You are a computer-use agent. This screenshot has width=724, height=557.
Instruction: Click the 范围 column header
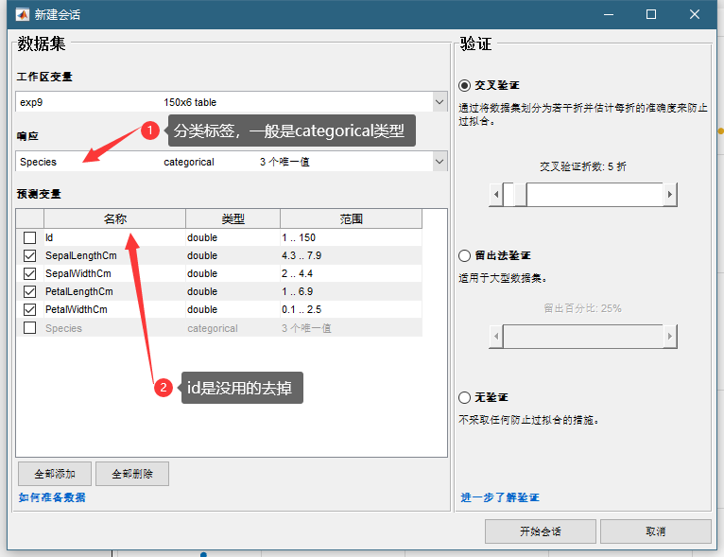tap(351, 219)
